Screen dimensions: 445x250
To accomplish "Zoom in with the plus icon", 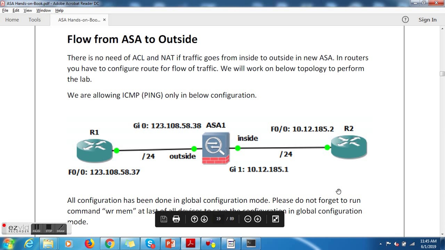I will [258, 219].
